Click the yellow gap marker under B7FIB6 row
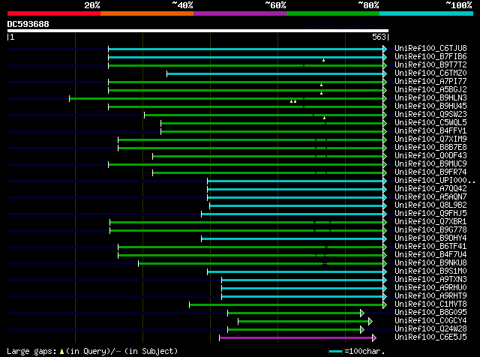 coord(323,60)
